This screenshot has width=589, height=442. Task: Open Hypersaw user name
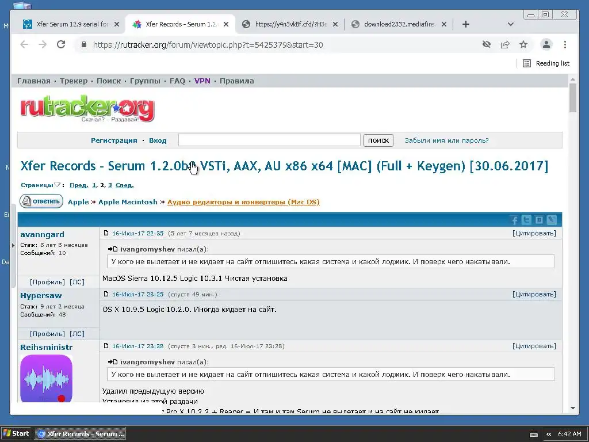(x=41, y=296)
